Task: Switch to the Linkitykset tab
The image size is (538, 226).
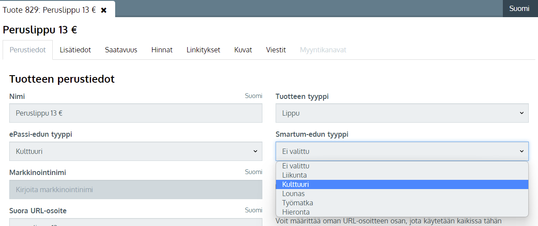Action: click(203, 50)
